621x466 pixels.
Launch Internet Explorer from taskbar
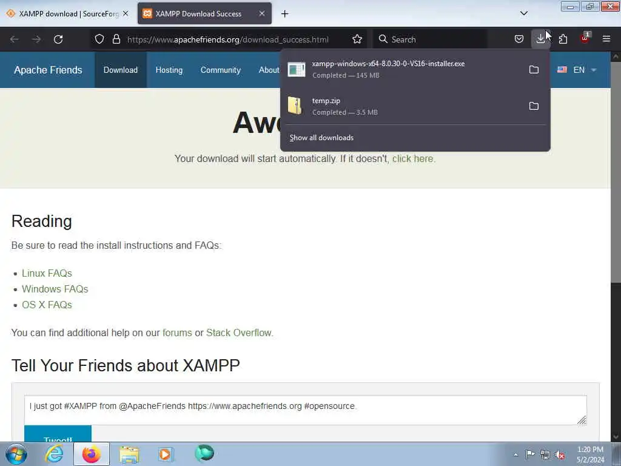click(x=54, y=454)
